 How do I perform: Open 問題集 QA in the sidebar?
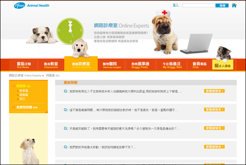(x=23, y=86)
